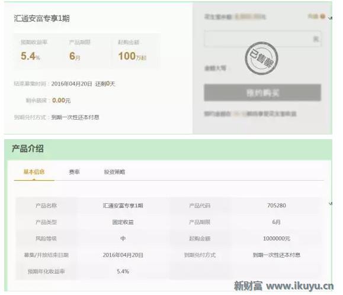
Task: Select the product code 705280 cell
Action: [277, 206]
